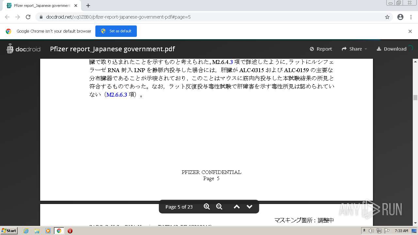Bookmark this page with star
The image size is (418, 235).
(x=387, y=17)
